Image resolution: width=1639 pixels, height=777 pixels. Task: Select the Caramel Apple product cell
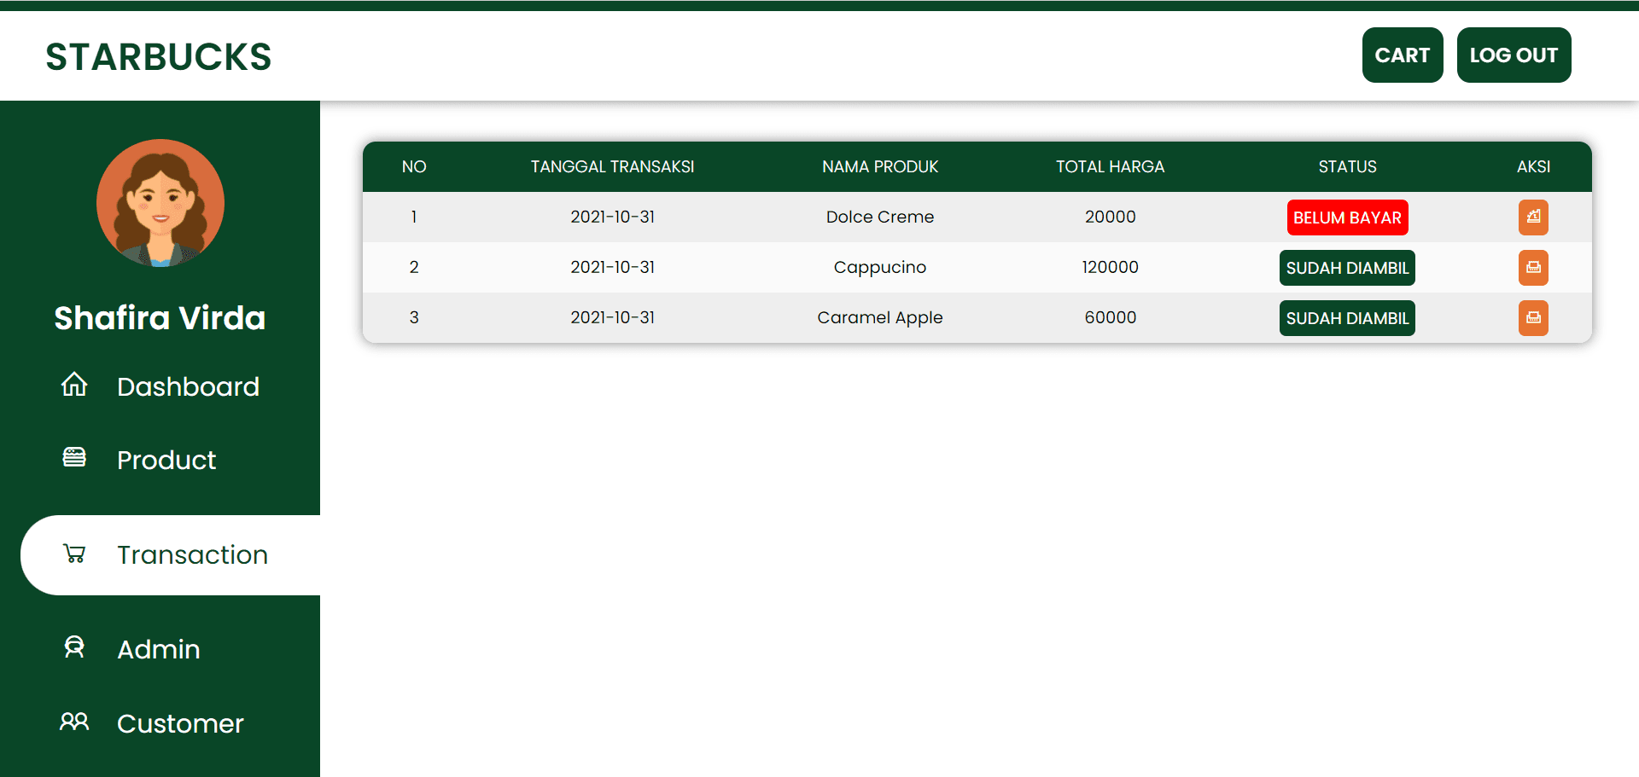point(880,317)
